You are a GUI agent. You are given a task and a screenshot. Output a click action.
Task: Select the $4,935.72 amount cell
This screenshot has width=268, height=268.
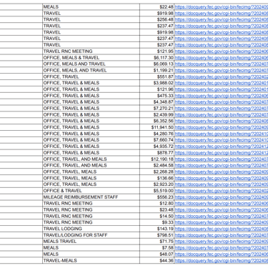click(x=157, y=147)
